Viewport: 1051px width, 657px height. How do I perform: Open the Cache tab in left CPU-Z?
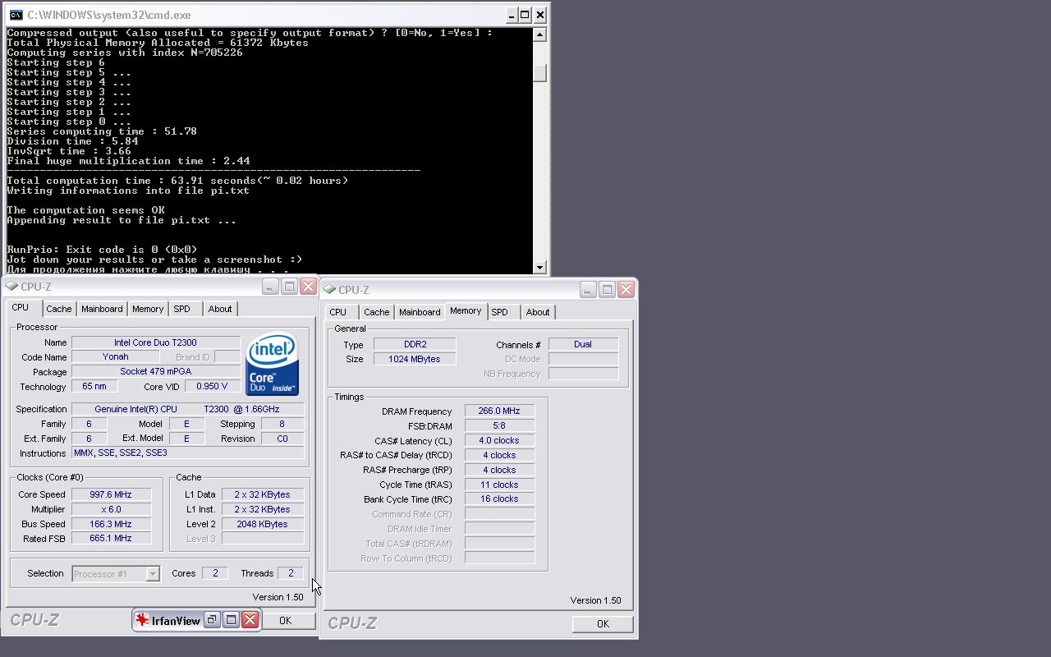58,309
